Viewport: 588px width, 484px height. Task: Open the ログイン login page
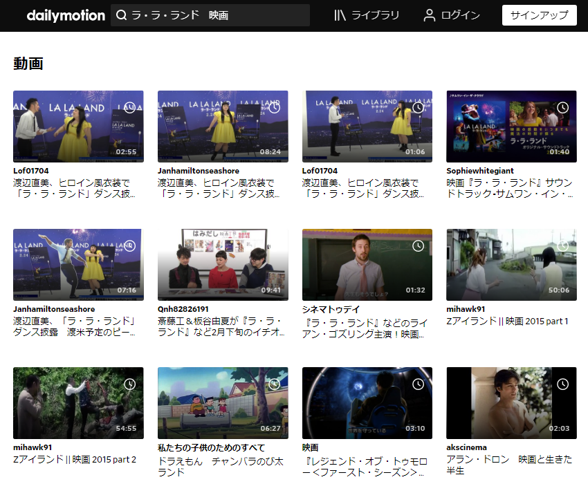452,15
